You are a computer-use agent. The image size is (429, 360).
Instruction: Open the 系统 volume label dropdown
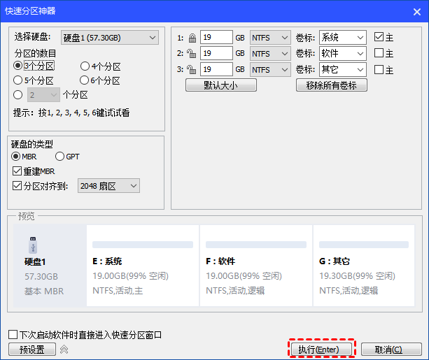[x=342, y=38]
